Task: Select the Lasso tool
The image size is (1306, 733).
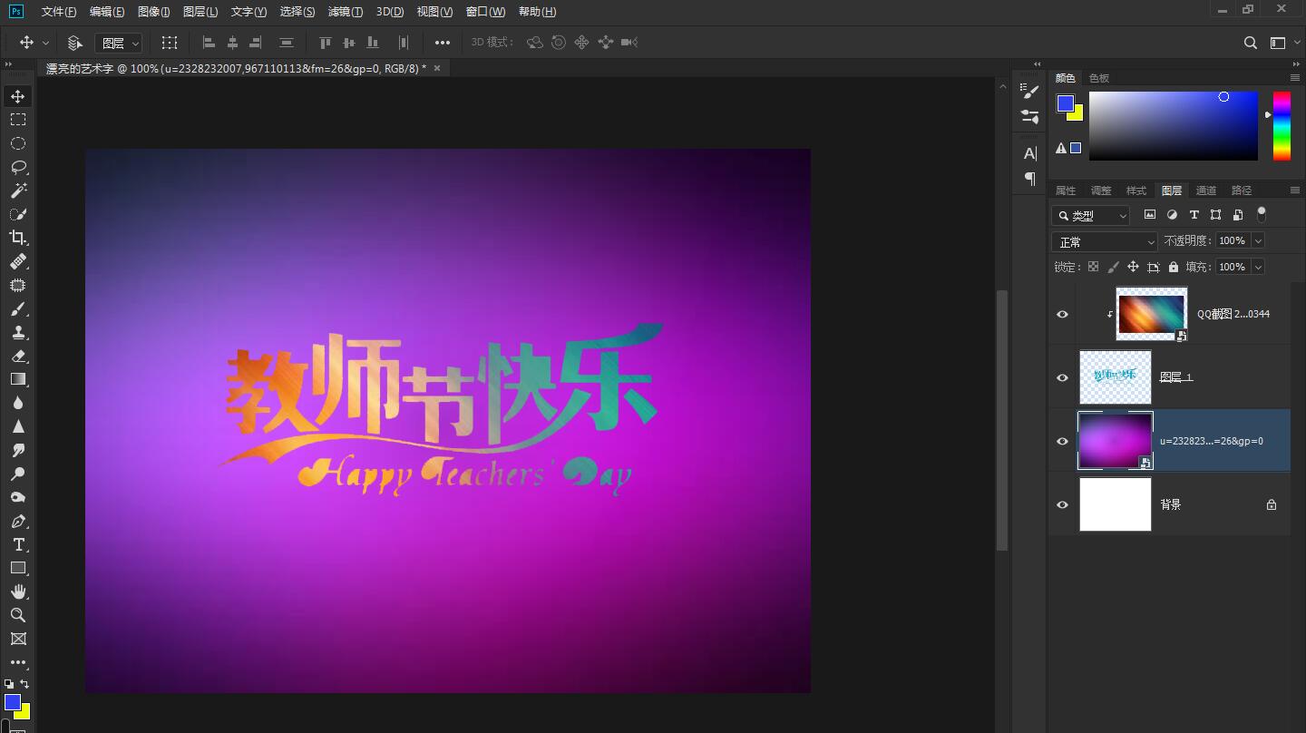Action: (17, 166)
